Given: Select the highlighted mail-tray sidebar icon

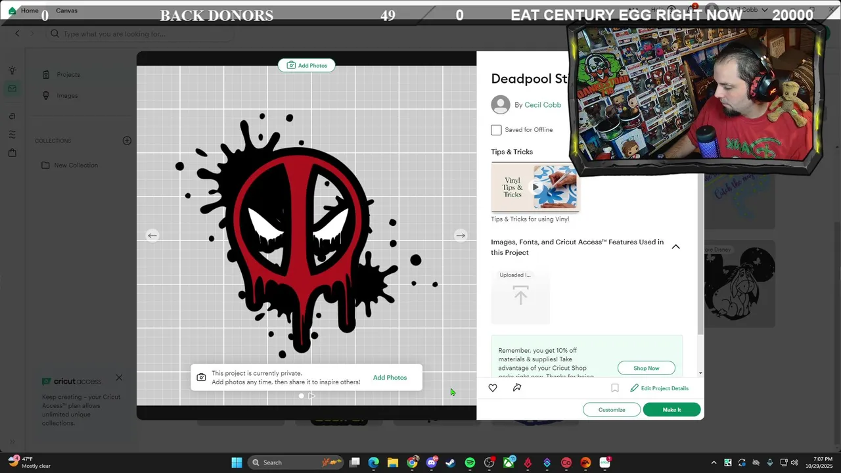Looking at the screenshot, I should [x=12, y=88].
